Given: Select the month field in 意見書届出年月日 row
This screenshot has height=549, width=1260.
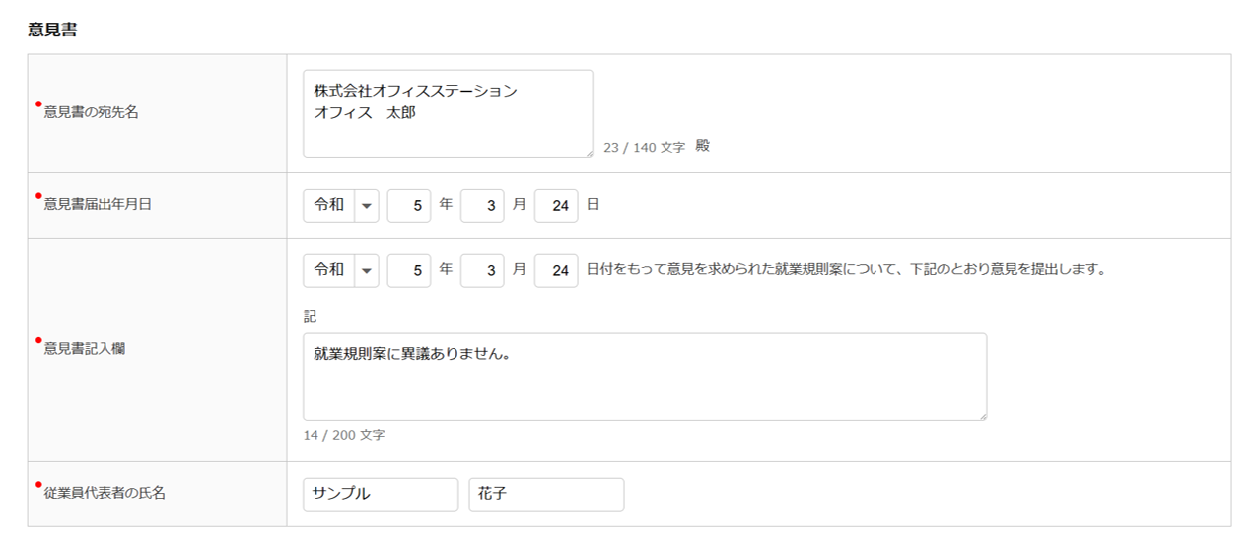Looking at the screenshot, I should (482, 205).
